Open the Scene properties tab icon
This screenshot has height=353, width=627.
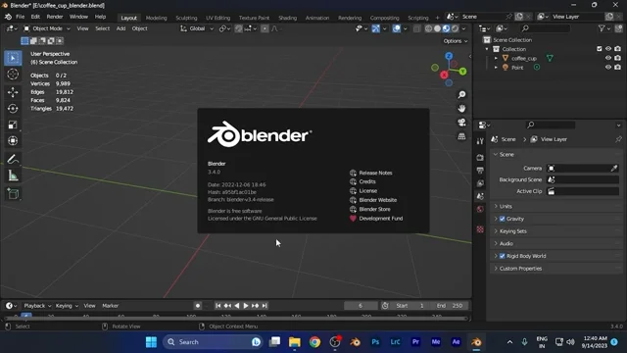[x=480, y=196]
